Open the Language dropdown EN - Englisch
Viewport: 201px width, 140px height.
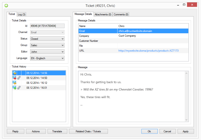point(47,58)
